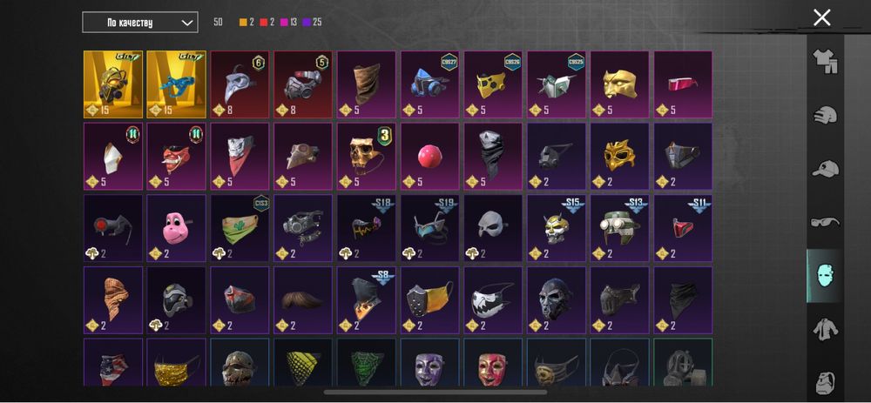Filter by the purple quality count 25
The image size is (871, 403).
tap(313, 23)
